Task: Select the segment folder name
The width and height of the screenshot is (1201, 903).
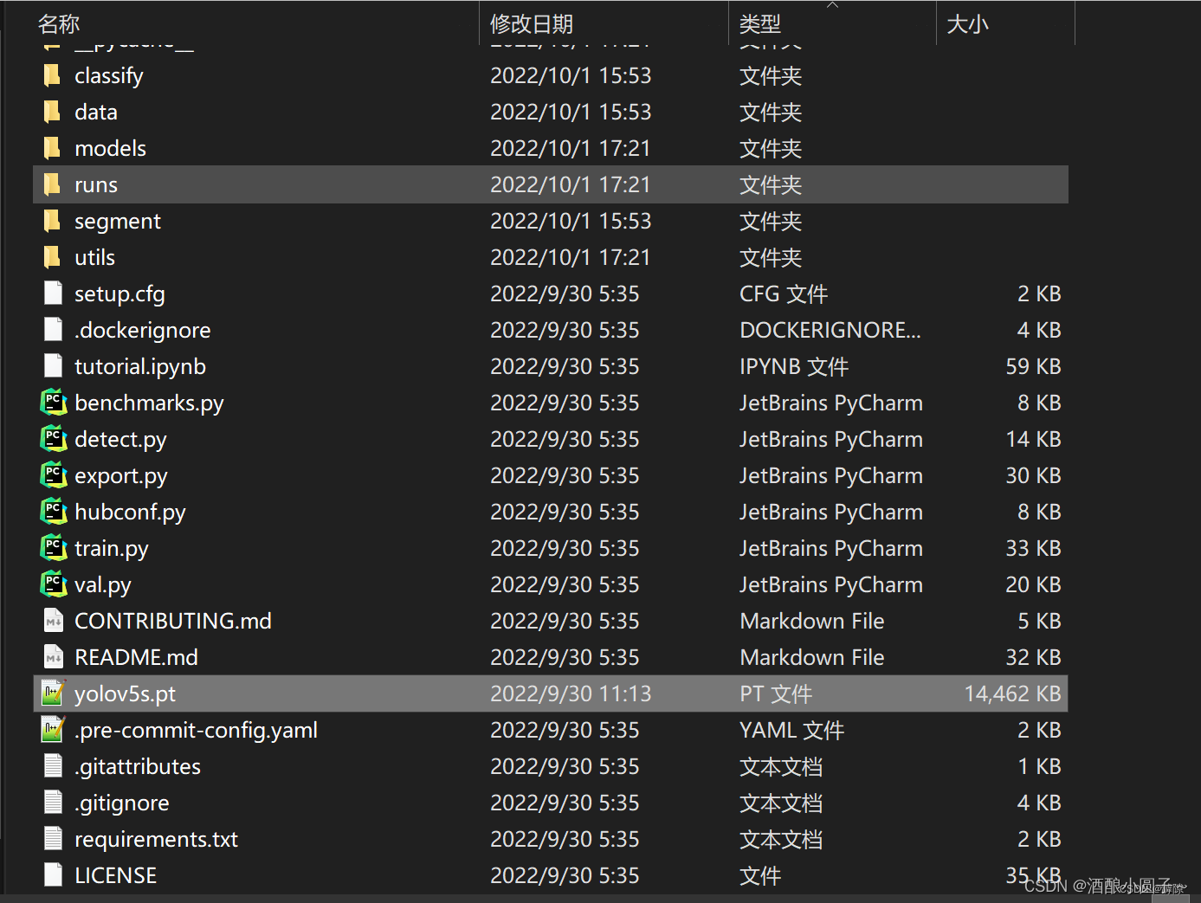Action: coord(118,222)
